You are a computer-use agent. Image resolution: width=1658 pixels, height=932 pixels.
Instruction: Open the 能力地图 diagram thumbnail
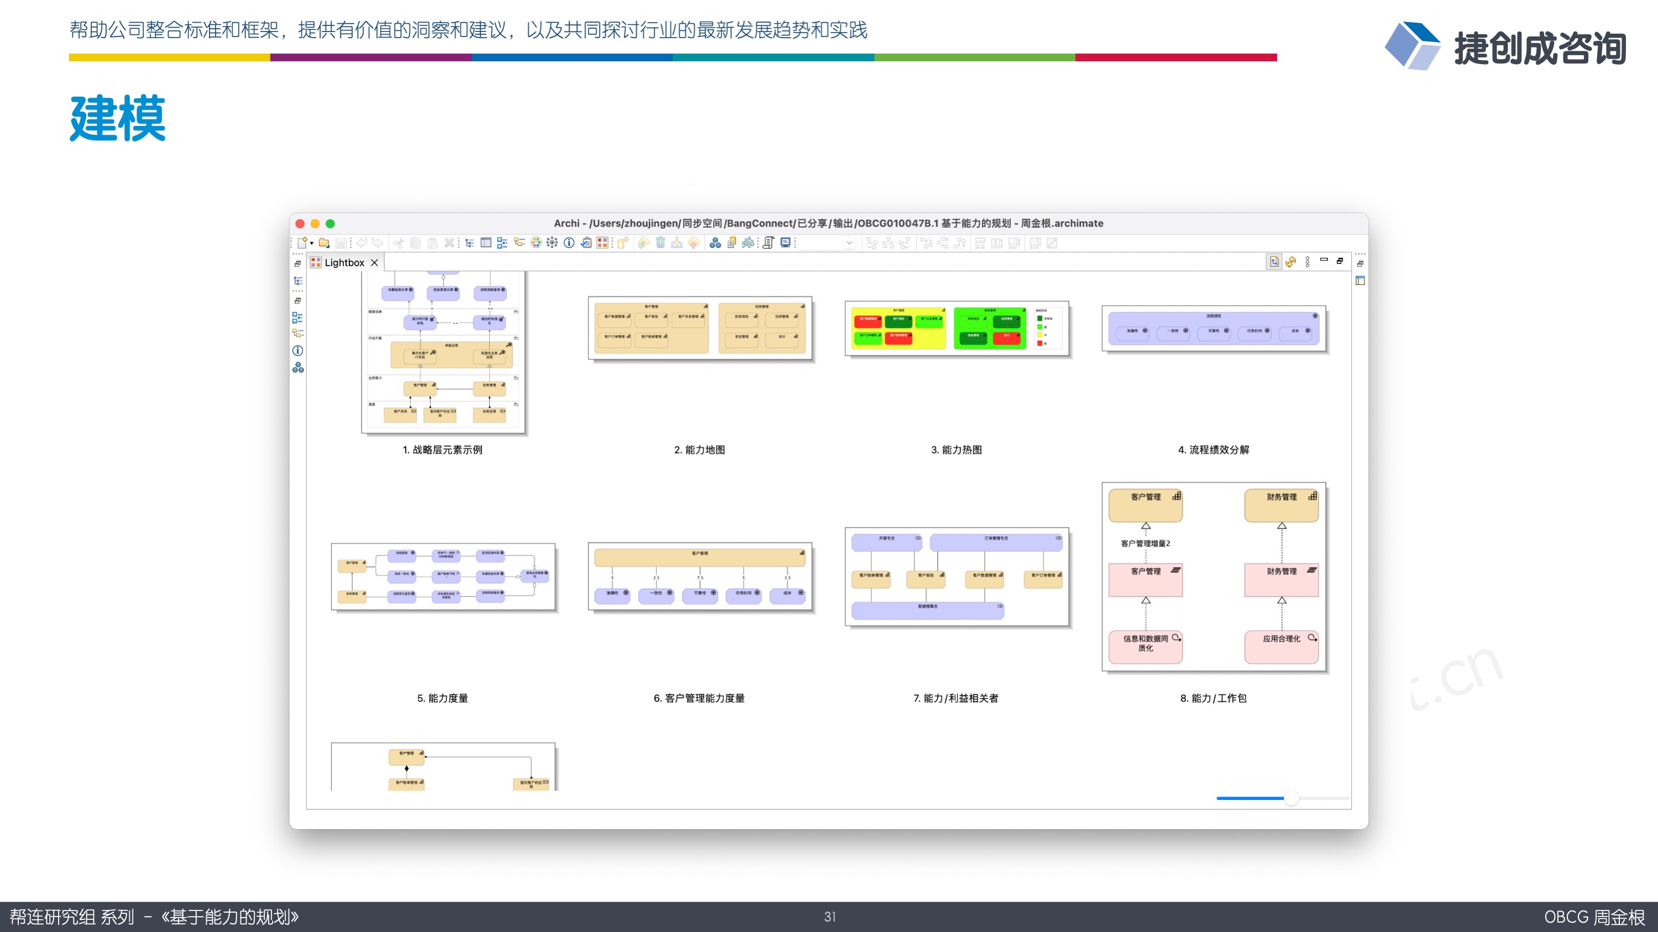(x=700, y=328)
